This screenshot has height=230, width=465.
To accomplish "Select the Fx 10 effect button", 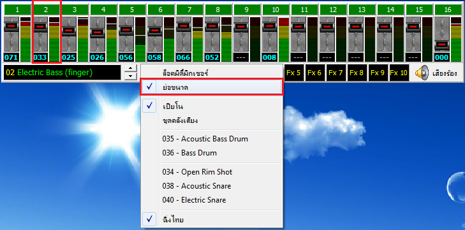I will (399, 73).
